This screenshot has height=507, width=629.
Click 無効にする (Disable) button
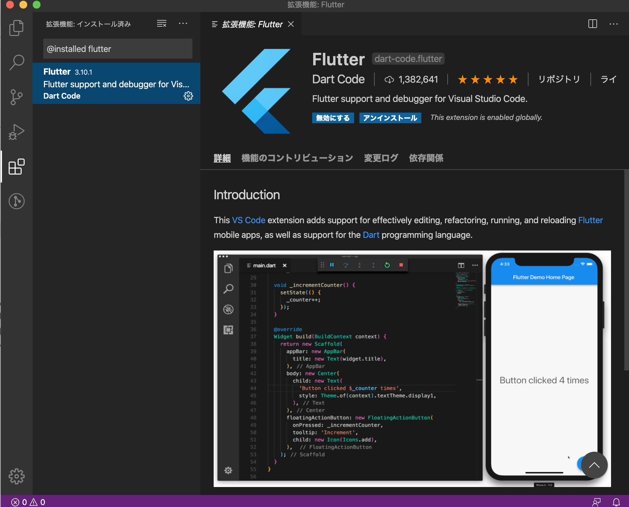[333, 118]
